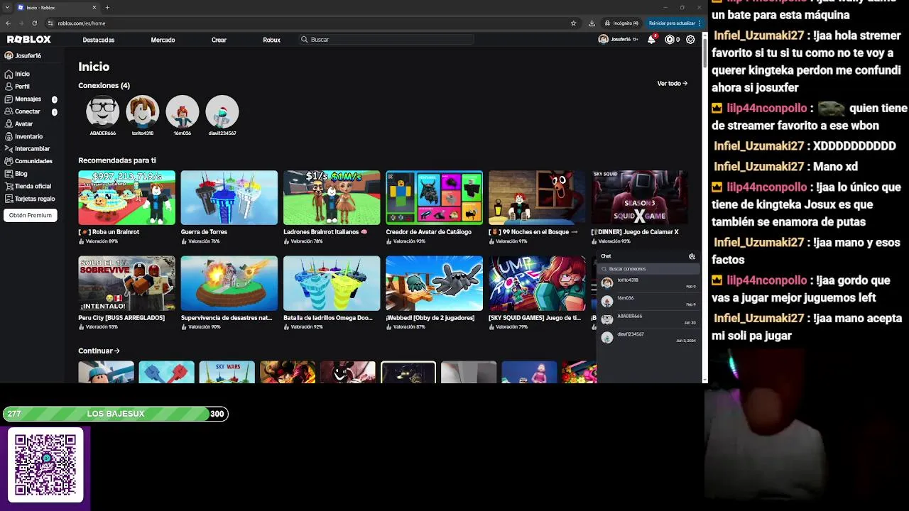Open ABADER666 chat conversation

pyautogui.click(x=648, y=319)
